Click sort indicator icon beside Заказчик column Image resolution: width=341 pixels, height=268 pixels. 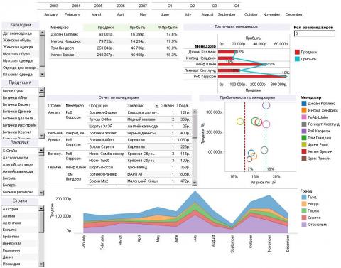point(157,105)
